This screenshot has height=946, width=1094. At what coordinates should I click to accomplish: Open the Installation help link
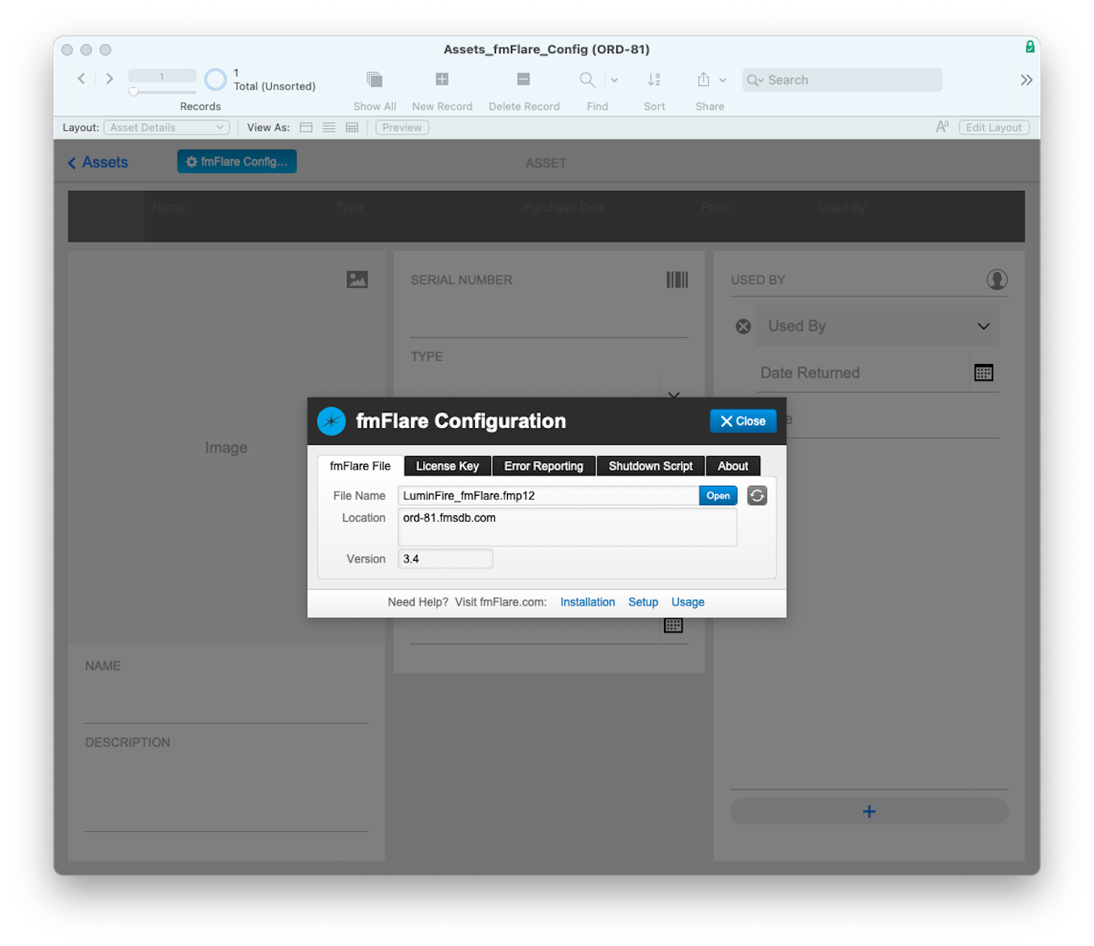(x=587, y=602)
